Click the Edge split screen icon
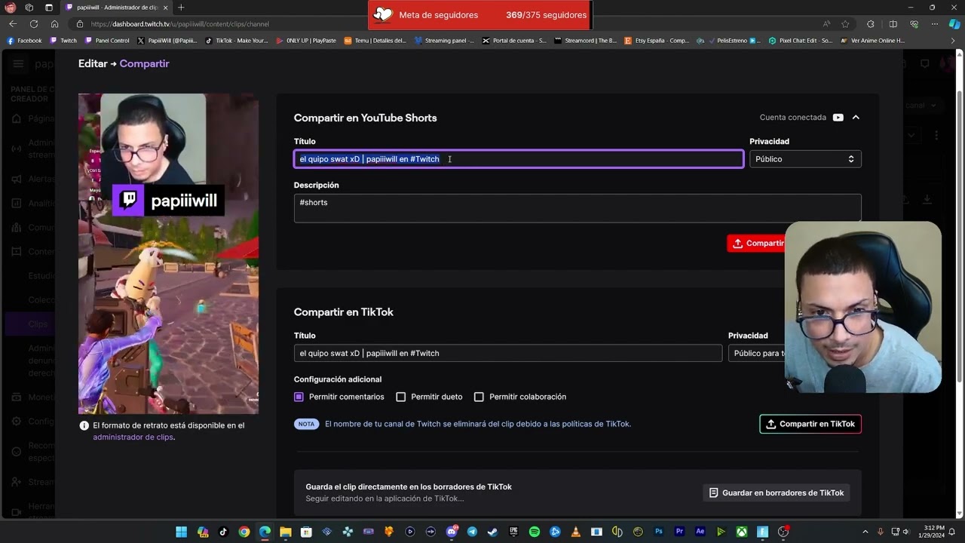Image resolution: width=965 pixels, height=543 pixels. 893,23
